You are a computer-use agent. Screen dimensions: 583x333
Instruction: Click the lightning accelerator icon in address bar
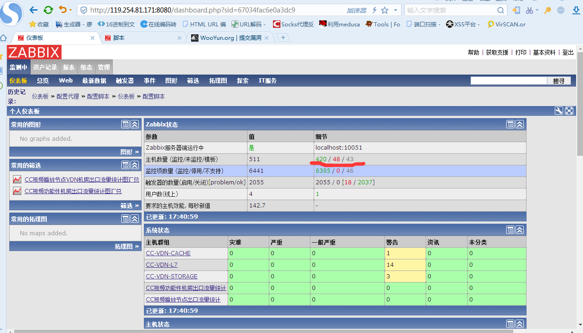point(374,10)
